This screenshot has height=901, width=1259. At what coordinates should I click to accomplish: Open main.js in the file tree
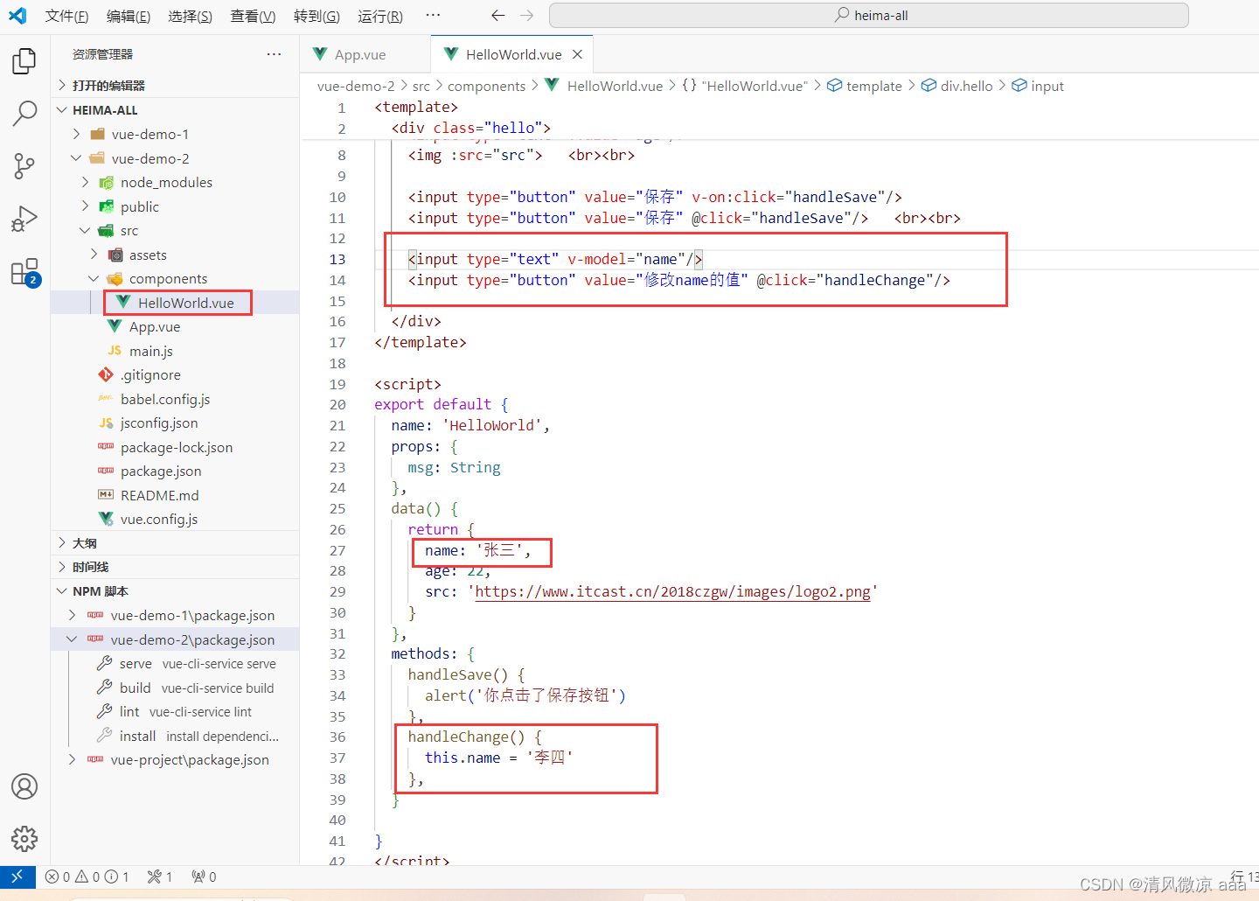(175, 351)
